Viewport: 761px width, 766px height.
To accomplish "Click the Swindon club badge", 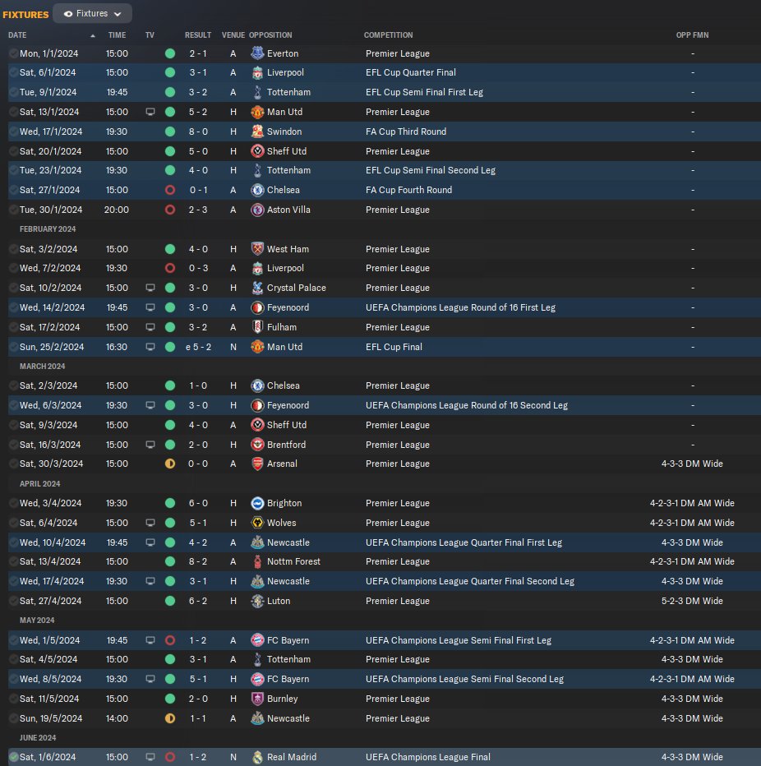I will click(257, 132).
